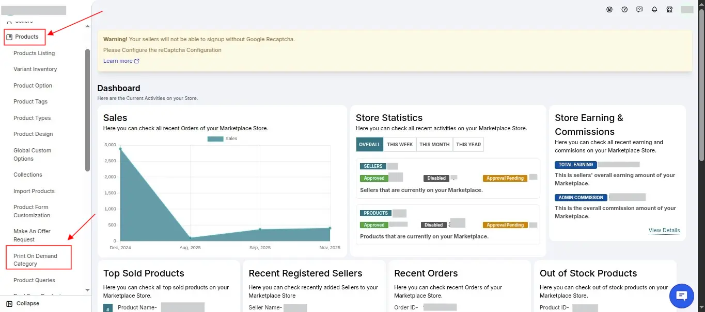Screen dimensions: 705x312
Task: Click the Top Sold Products heading
Action: pos(144,273)
